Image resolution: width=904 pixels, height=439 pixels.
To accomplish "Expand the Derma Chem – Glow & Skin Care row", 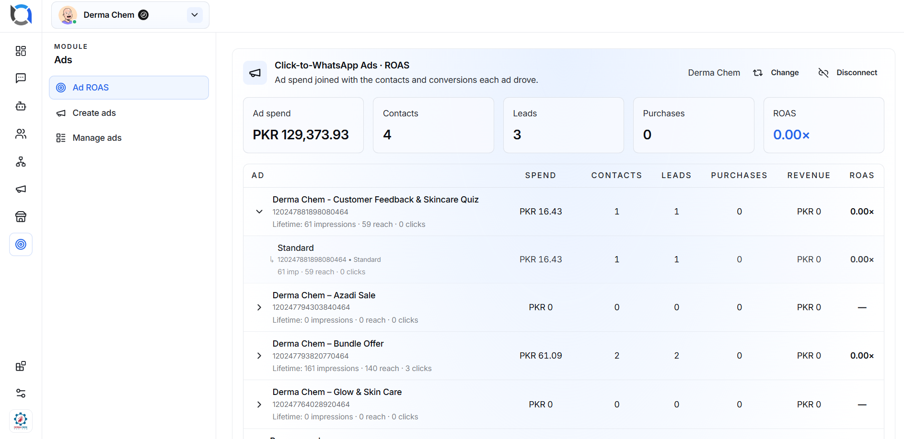I will (x=259, y=405).
